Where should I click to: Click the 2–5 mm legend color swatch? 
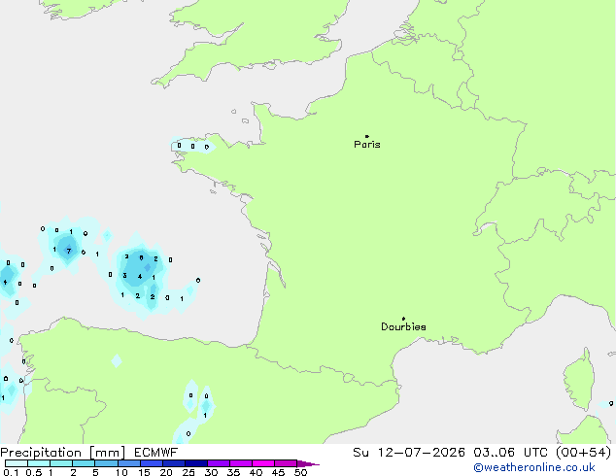pyautogui.click(x=84, y=463)
